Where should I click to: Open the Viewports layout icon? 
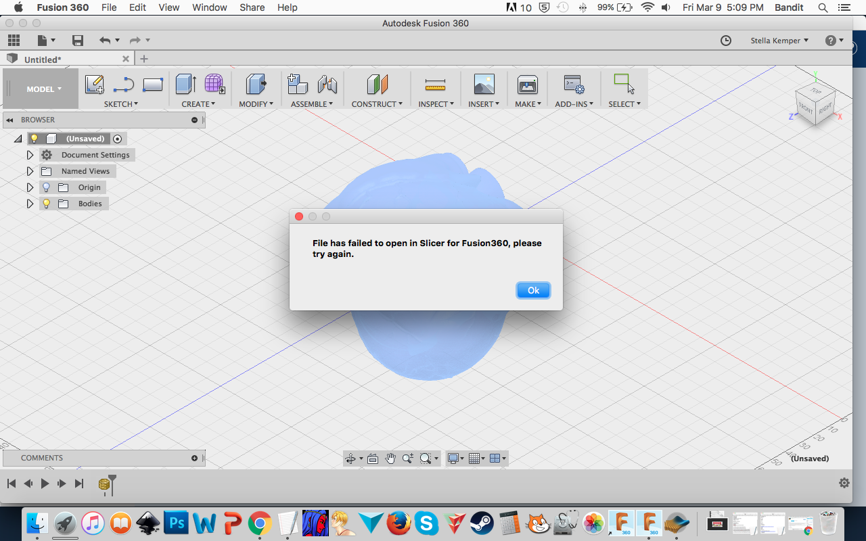coord(495,458)
